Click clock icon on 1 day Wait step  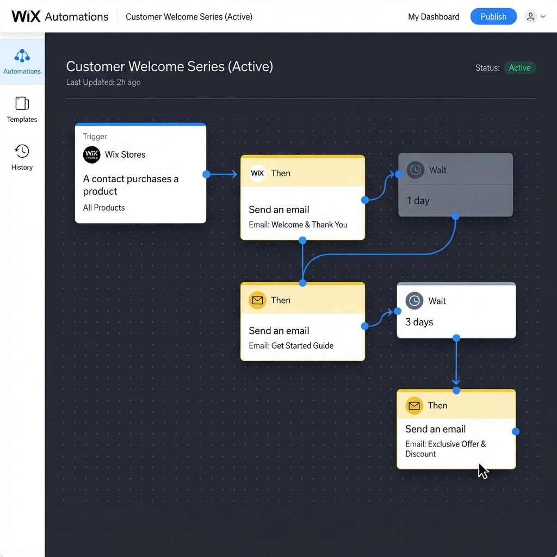click(415, 170)
